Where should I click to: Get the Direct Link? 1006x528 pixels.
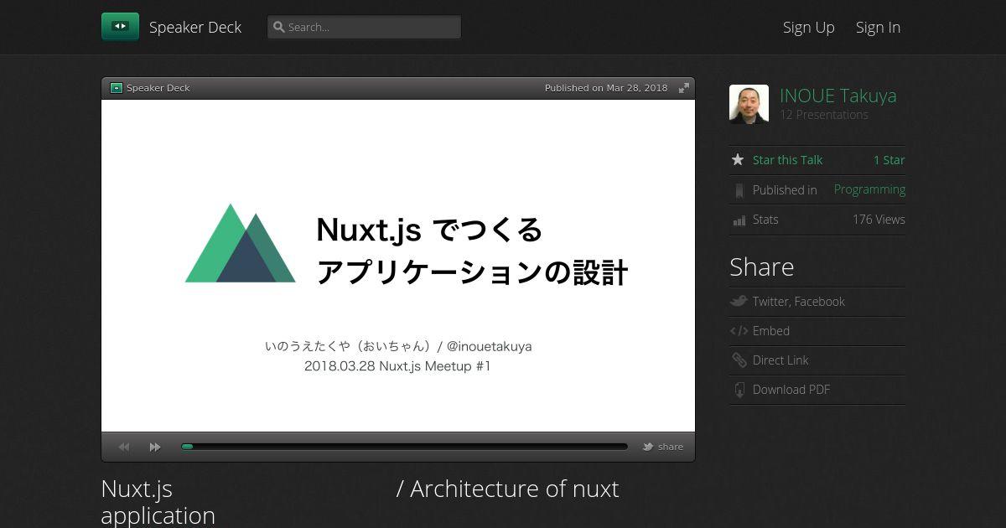[780, 360]
